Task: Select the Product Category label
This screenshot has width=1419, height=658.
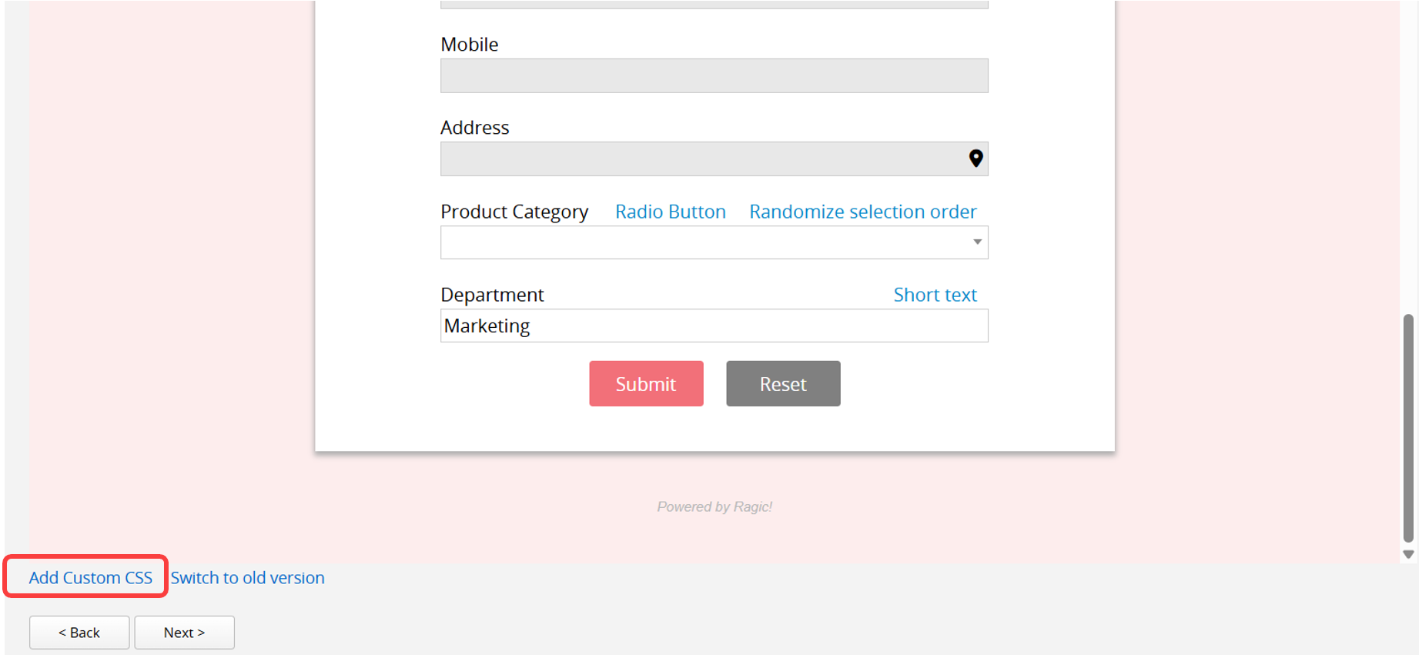Action: [514, 212]
